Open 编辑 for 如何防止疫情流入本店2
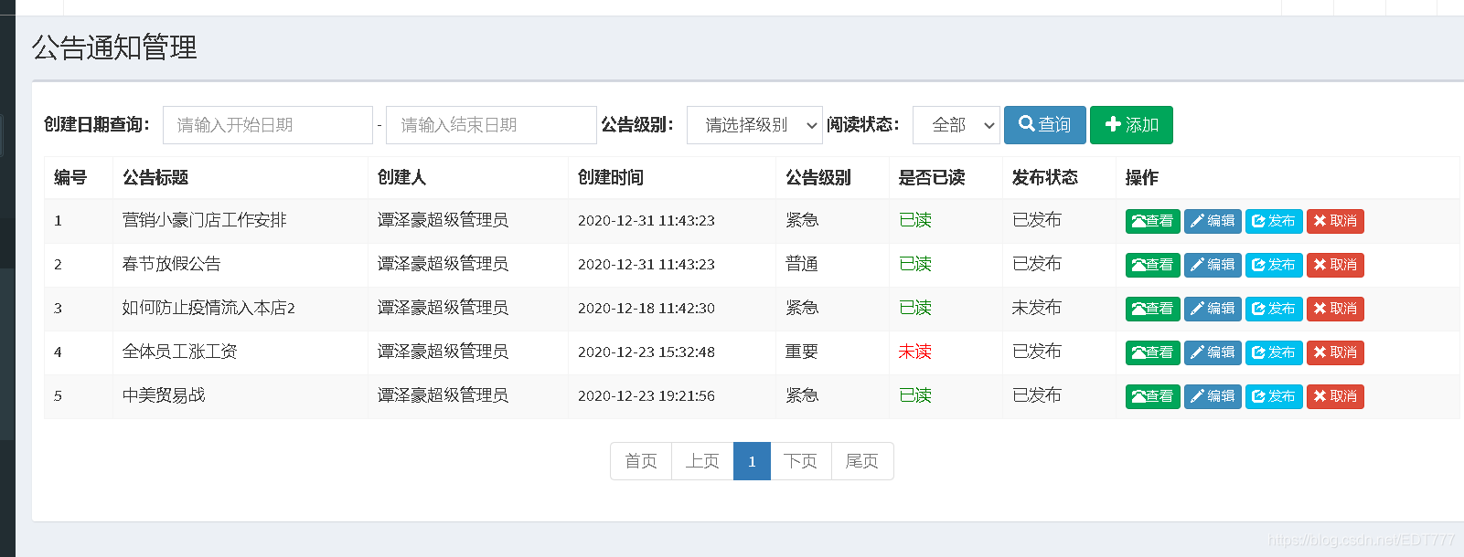1464x557 pixels. pos(1213,309)
